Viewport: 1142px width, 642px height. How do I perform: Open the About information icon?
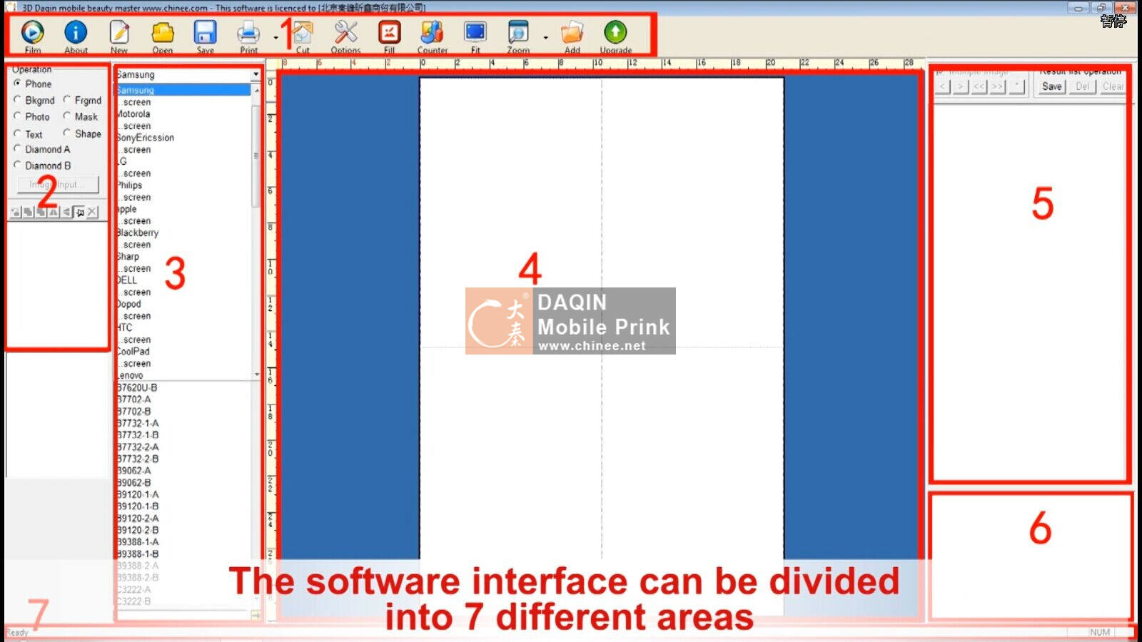(x=76, y=32)
